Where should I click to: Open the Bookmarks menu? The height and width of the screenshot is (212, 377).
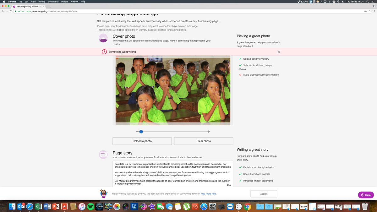click(x=53, y=2)
